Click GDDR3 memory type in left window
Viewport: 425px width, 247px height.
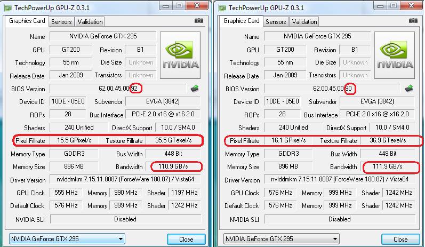74,154
